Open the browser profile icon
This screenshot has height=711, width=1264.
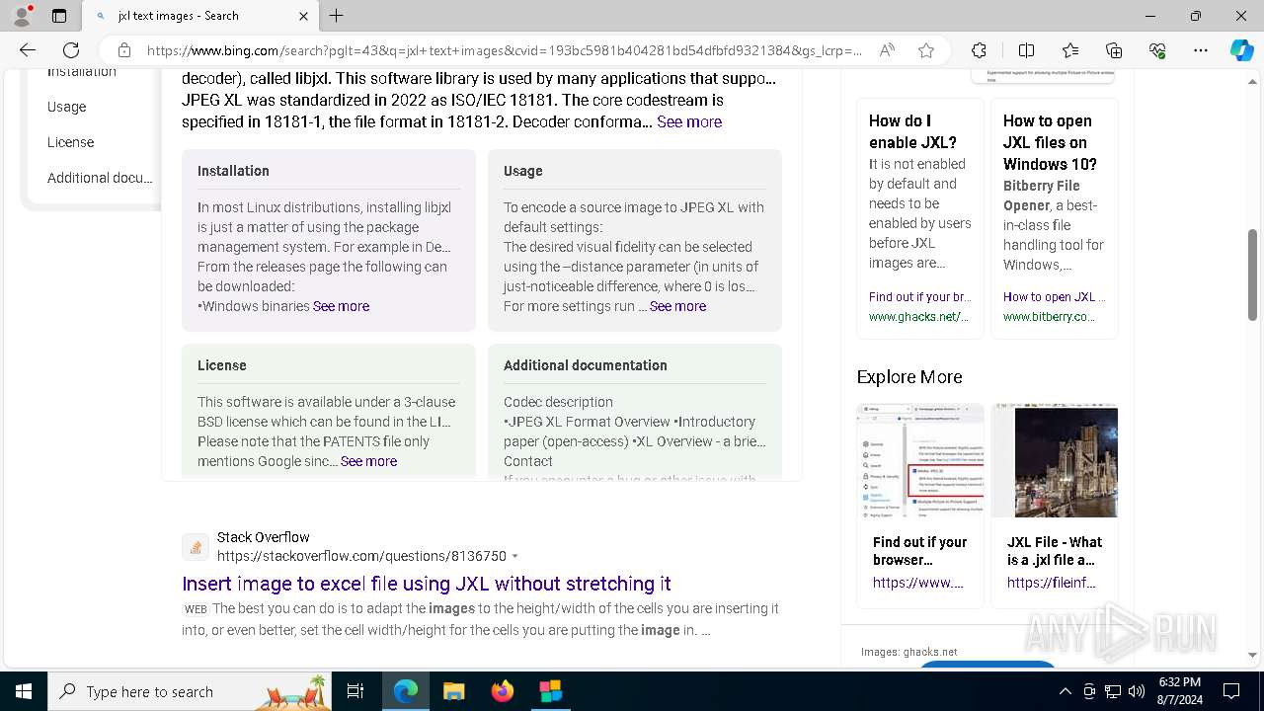[22, 16]
